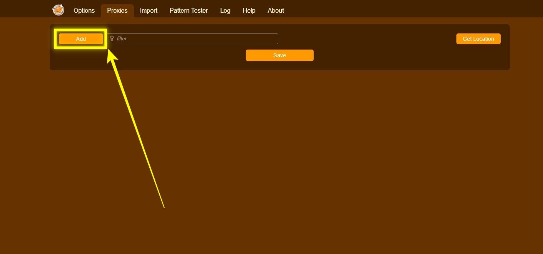Screen dimensions: 543x254
Task: Open the Proxies tab
Action: tap(117, 10)
